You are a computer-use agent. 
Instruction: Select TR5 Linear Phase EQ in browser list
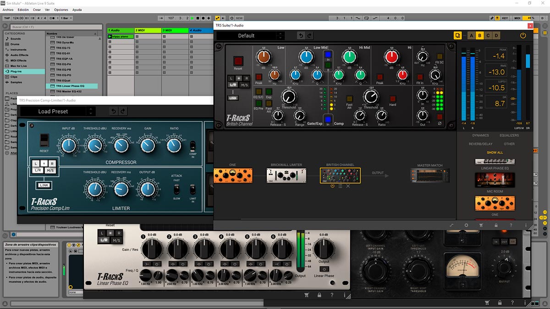coord(72,86)
